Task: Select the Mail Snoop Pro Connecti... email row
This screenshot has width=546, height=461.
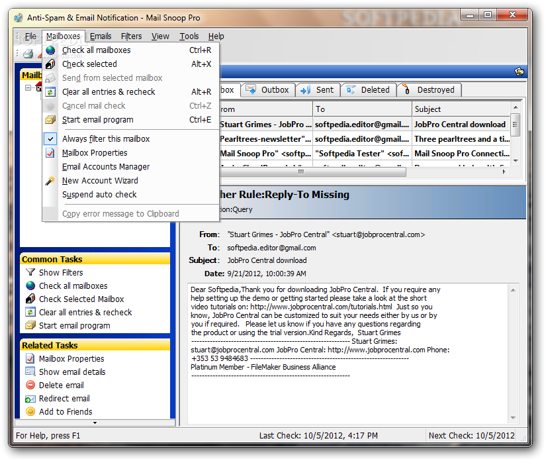Action: (x=365, y=154)
